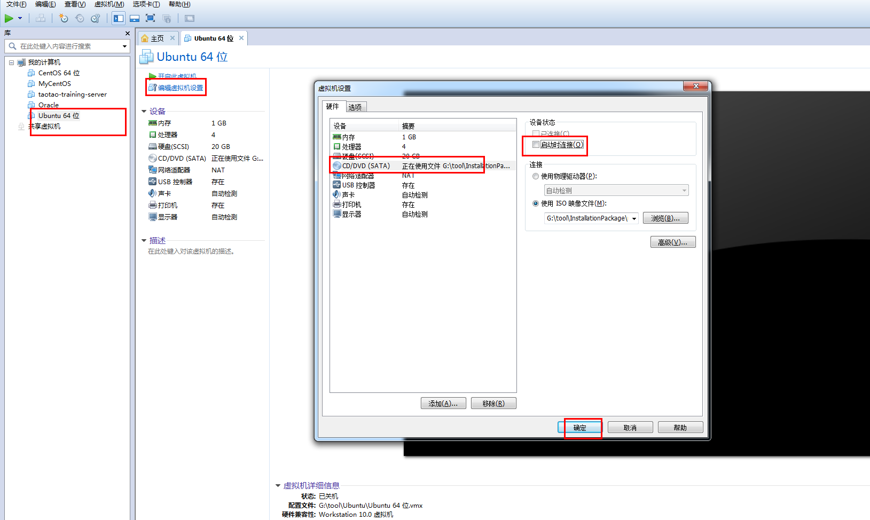Screen dimensions: 870x520
Task: Click 确定 button in dialog
Action: pyautogui.click(x=580, y=428)
